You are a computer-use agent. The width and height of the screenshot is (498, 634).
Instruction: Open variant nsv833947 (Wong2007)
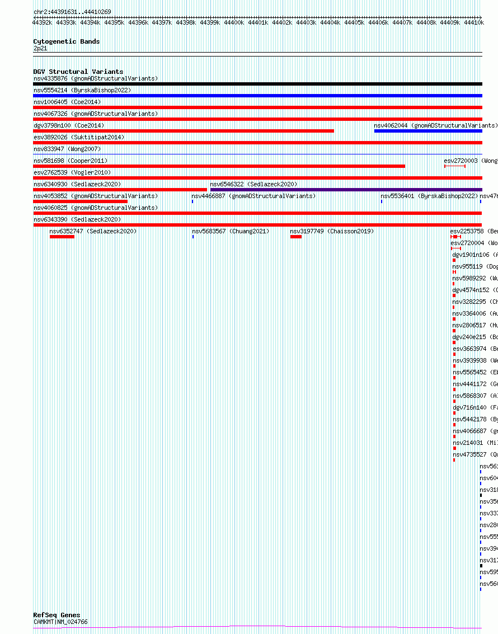67,149
